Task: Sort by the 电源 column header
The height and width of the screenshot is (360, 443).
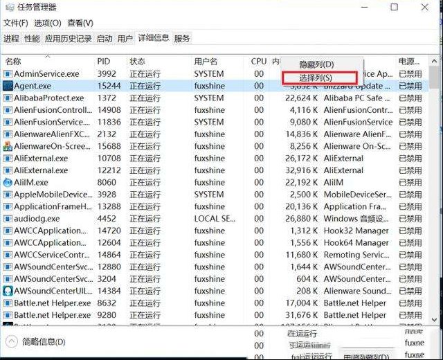Action: 409,62
